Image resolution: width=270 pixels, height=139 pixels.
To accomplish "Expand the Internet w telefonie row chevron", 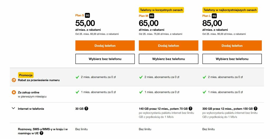I will [x=13, y=108].
